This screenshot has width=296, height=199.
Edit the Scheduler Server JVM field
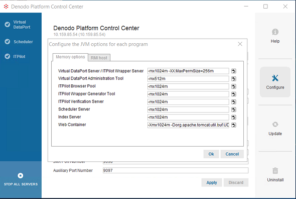tap(188, 110)
